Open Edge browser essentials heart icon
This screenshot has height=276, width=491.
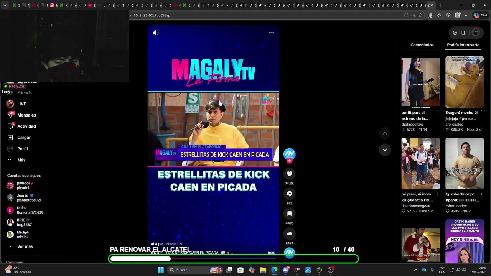448,15
